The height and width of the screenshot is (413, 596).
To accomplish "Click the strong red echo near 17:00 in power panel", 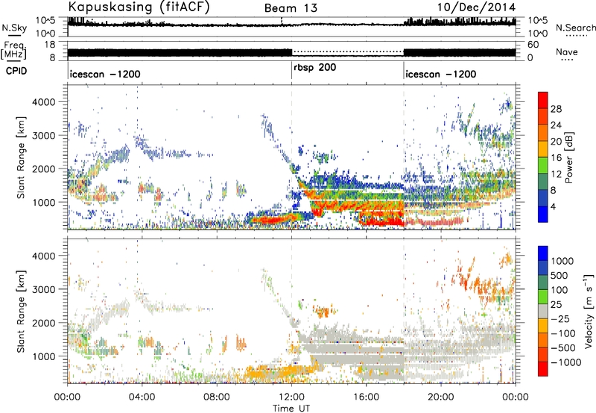I will pos(382,221).
